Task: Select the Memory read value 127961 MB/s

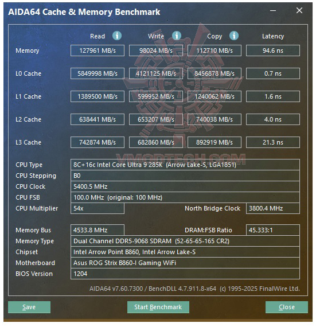Action: pos(97,50)
